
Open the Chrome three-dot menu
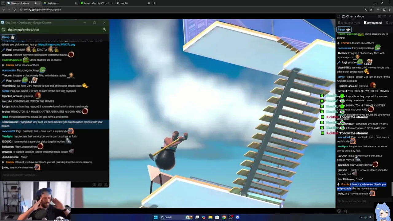389,10
